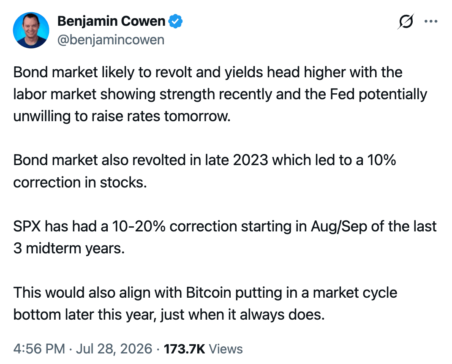Click the Views label
This screenshot has height=364, width=452.
pos(226,349)
